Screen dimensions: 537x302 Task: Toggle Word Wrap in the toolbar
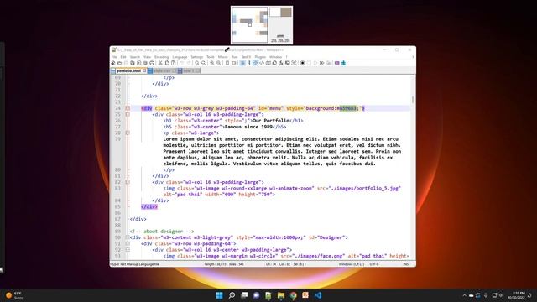click(x=242, y=63)
